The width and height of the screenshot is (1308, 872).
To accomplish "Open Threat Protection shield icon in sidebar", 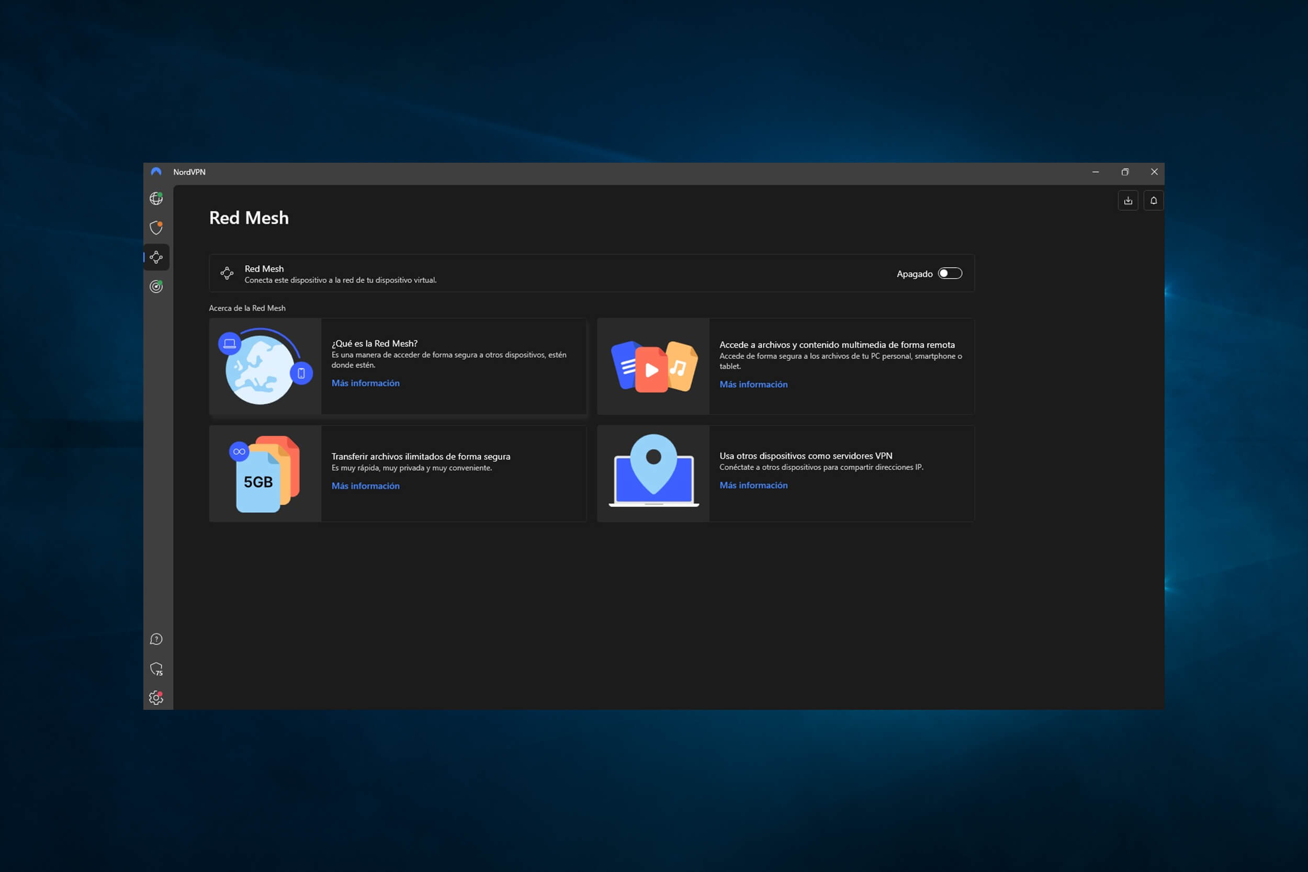I will (x=156, y=228).
